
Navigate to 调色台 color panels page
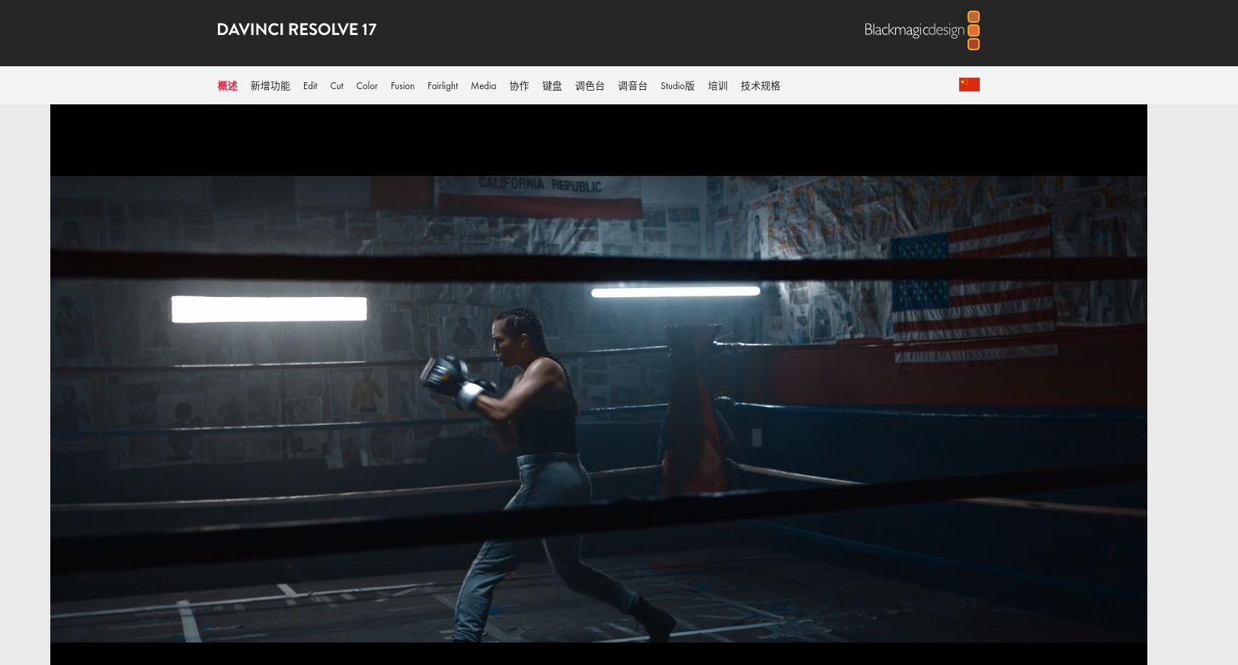[590, 86]
